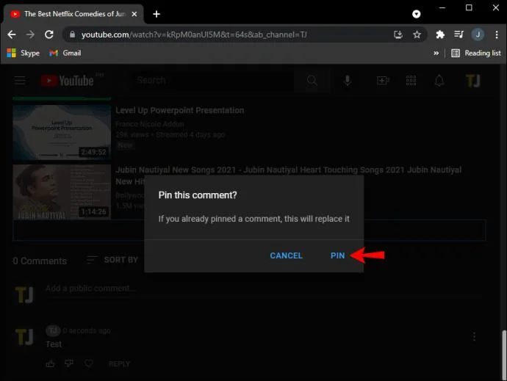Image resolution: width=507 pixels, height=381 pixels.
Task: Open the Create video icon
Action: [x=383, y=80]
